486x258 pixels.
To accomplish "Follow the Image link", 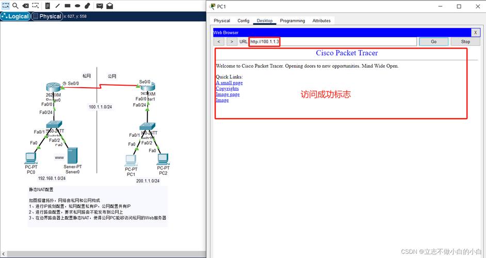I will tap(222, 100).
